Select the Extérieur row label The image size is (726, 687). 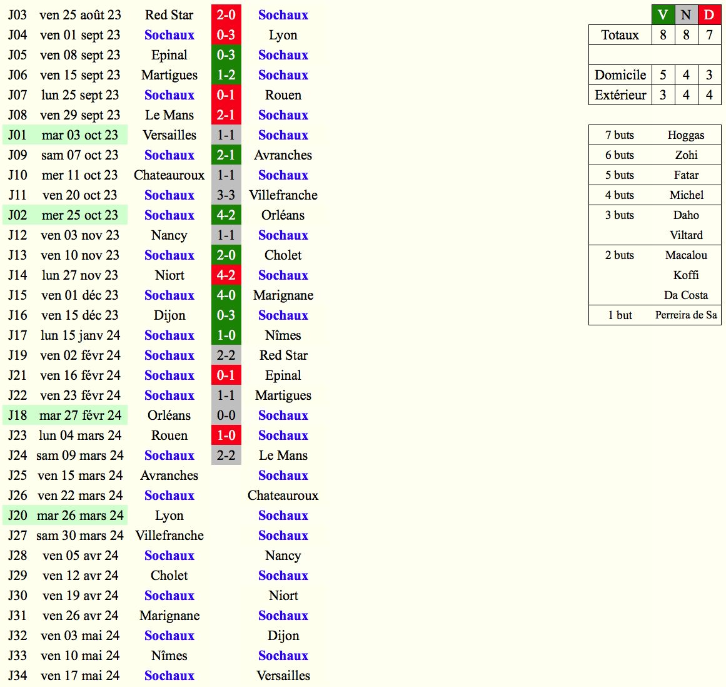tap(620, 95)
